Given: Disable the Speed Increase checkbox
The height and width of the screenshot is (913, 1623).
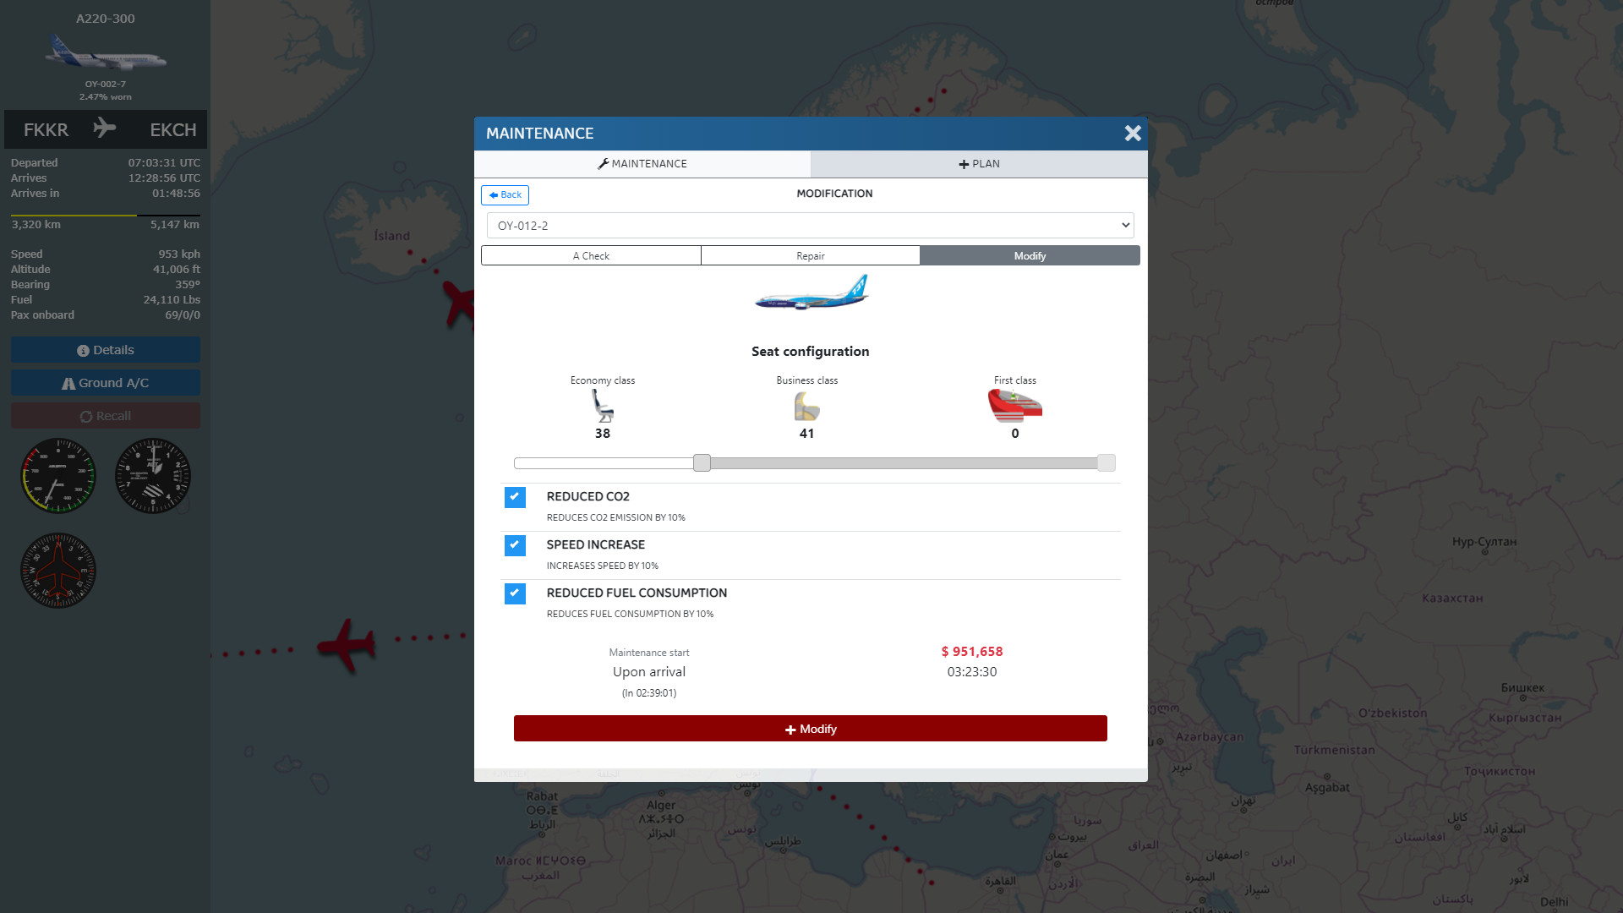Looking at the screenshot, I should point(514,545).
